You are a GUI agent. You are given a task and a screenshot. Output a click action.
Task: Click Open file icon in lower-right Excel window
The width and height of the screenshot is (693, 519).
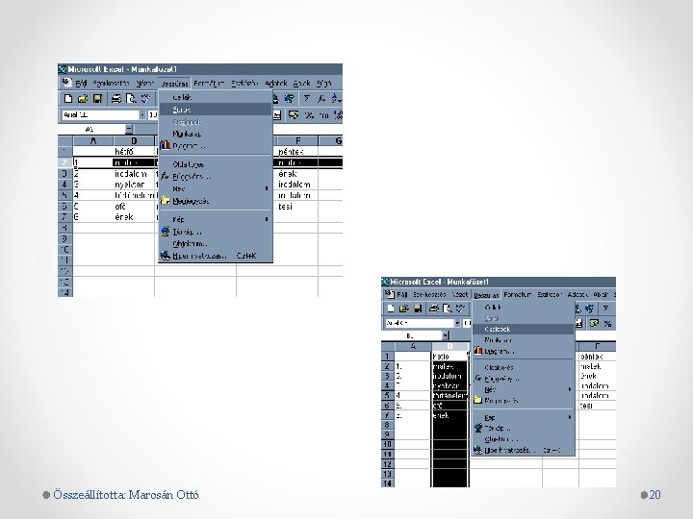(x=403, y=309)
